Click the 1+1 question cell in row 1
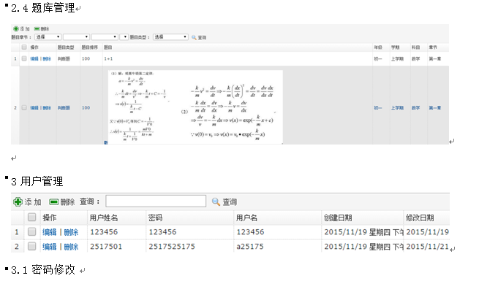479x281 pixels. 108,58
